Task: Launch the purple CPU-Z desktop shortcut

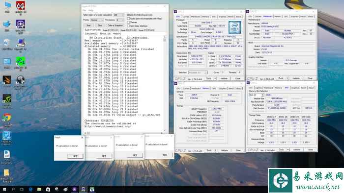Action: [21, 24]
